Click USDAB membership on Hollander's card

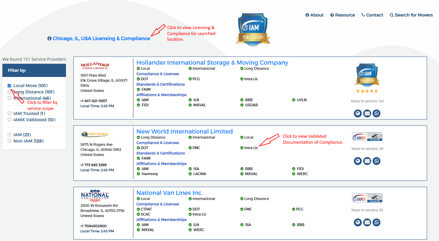(251, 105)
